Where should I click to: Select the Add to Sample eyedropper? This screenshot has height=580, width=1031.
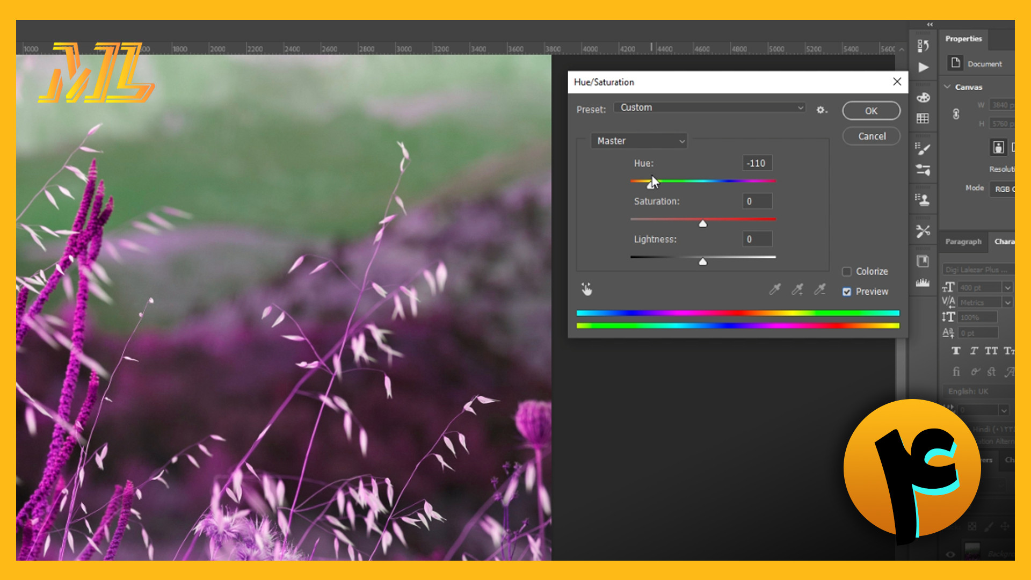click(x=797, y=290)
